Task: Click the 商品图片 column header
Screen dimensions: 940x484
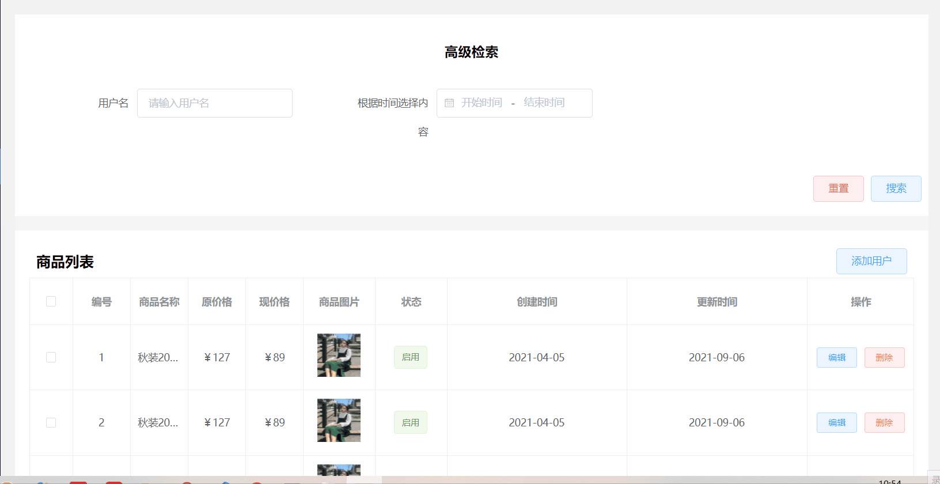Action: click(x=339, y=302)
